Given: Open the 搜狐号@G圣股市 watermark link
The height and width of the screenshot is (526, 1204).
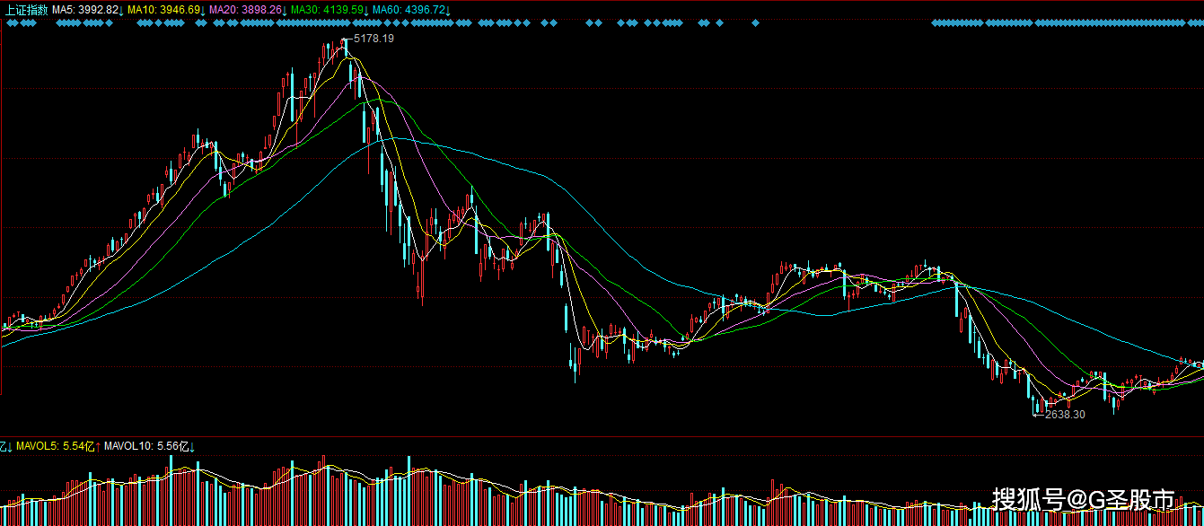Looking at the screenshot, I should click(1084, 499).
